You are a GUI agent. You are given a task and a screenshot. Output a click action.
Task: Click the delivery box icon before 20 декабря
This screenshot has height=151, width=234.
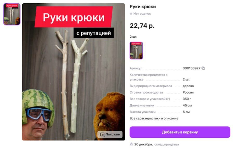[x=131, y=144]
